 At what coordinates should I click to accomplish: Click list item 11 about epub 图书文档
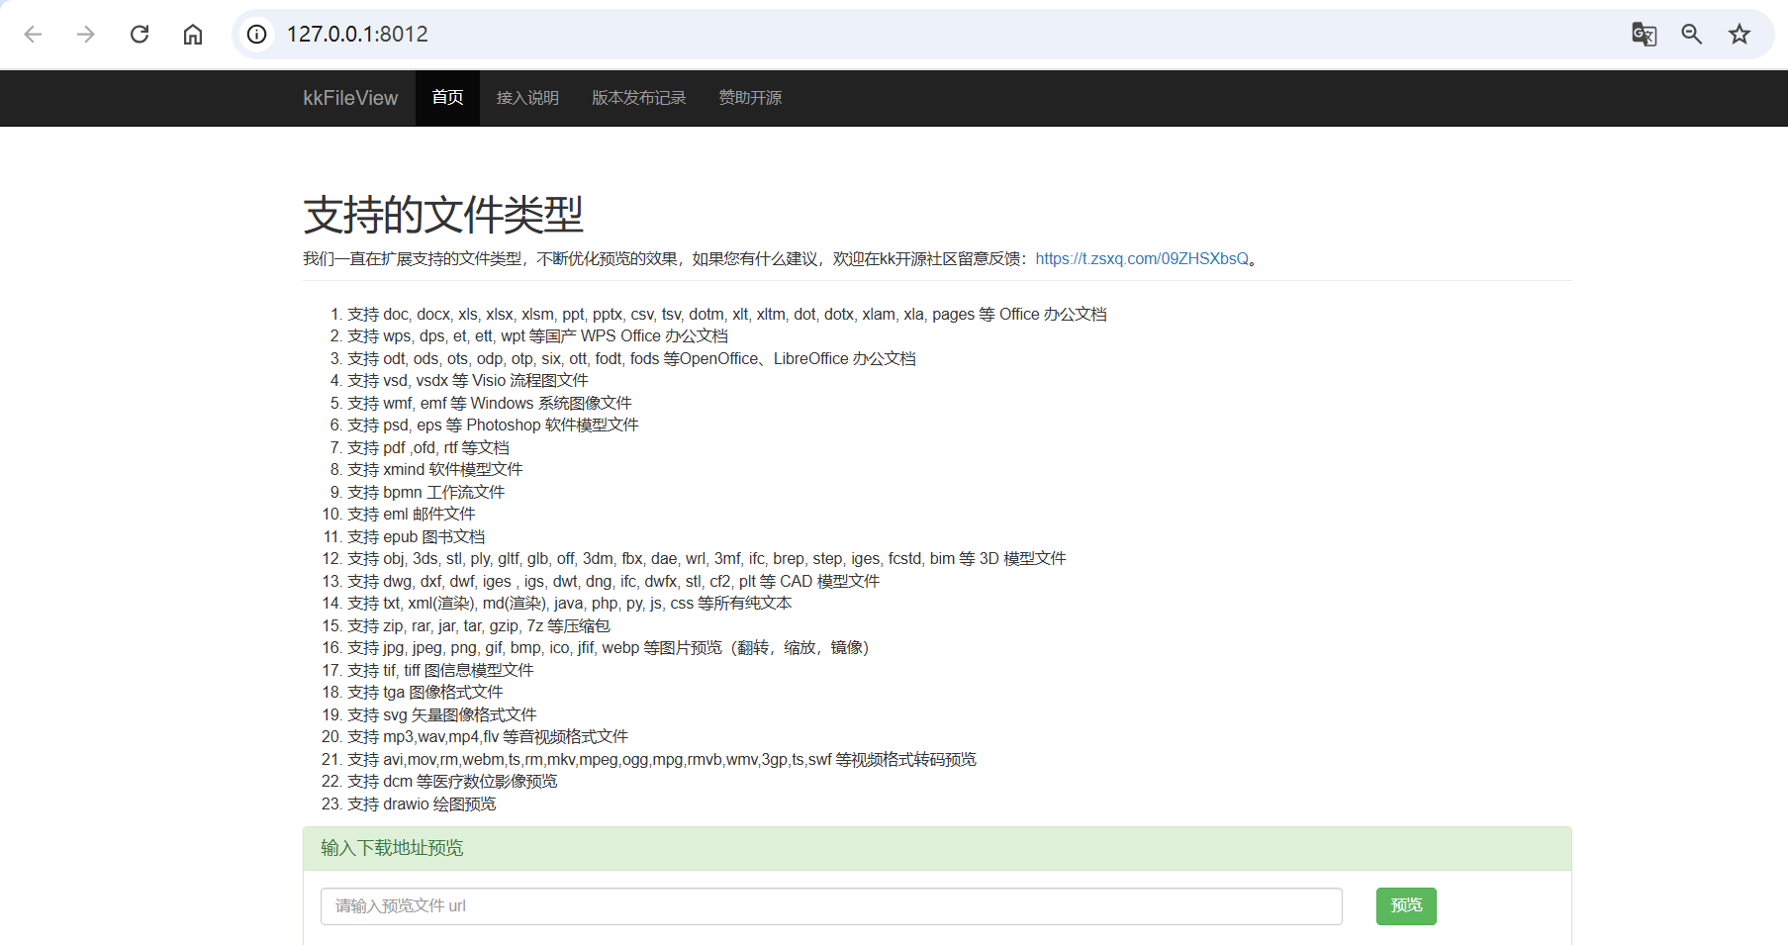click(x=417, y=537)
